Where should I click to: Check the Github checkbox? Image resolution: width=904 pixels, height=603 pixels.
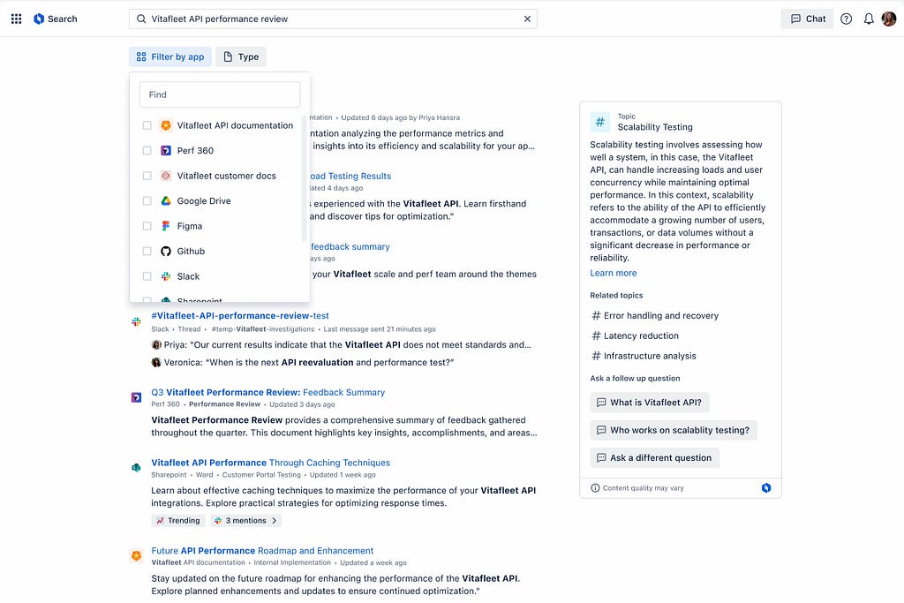[x=147, y=252]
